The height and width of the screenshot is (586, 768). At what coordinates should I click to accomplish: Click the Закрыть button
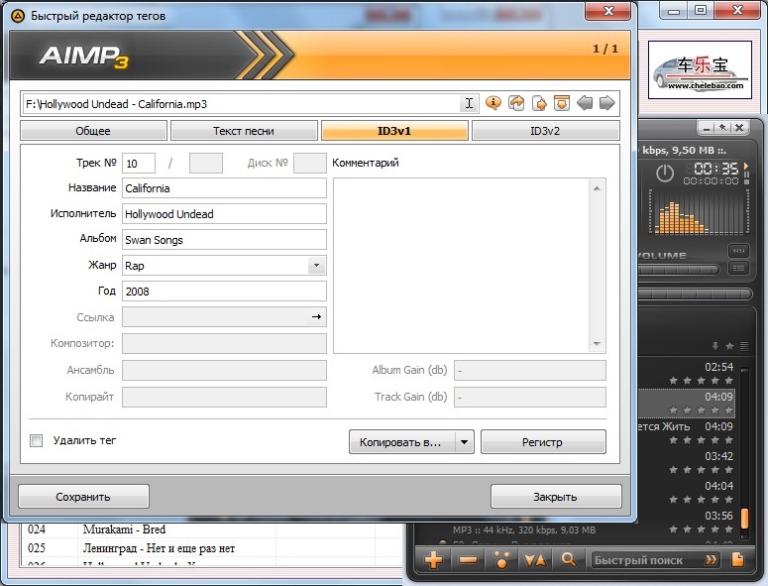tap(555, 497)
